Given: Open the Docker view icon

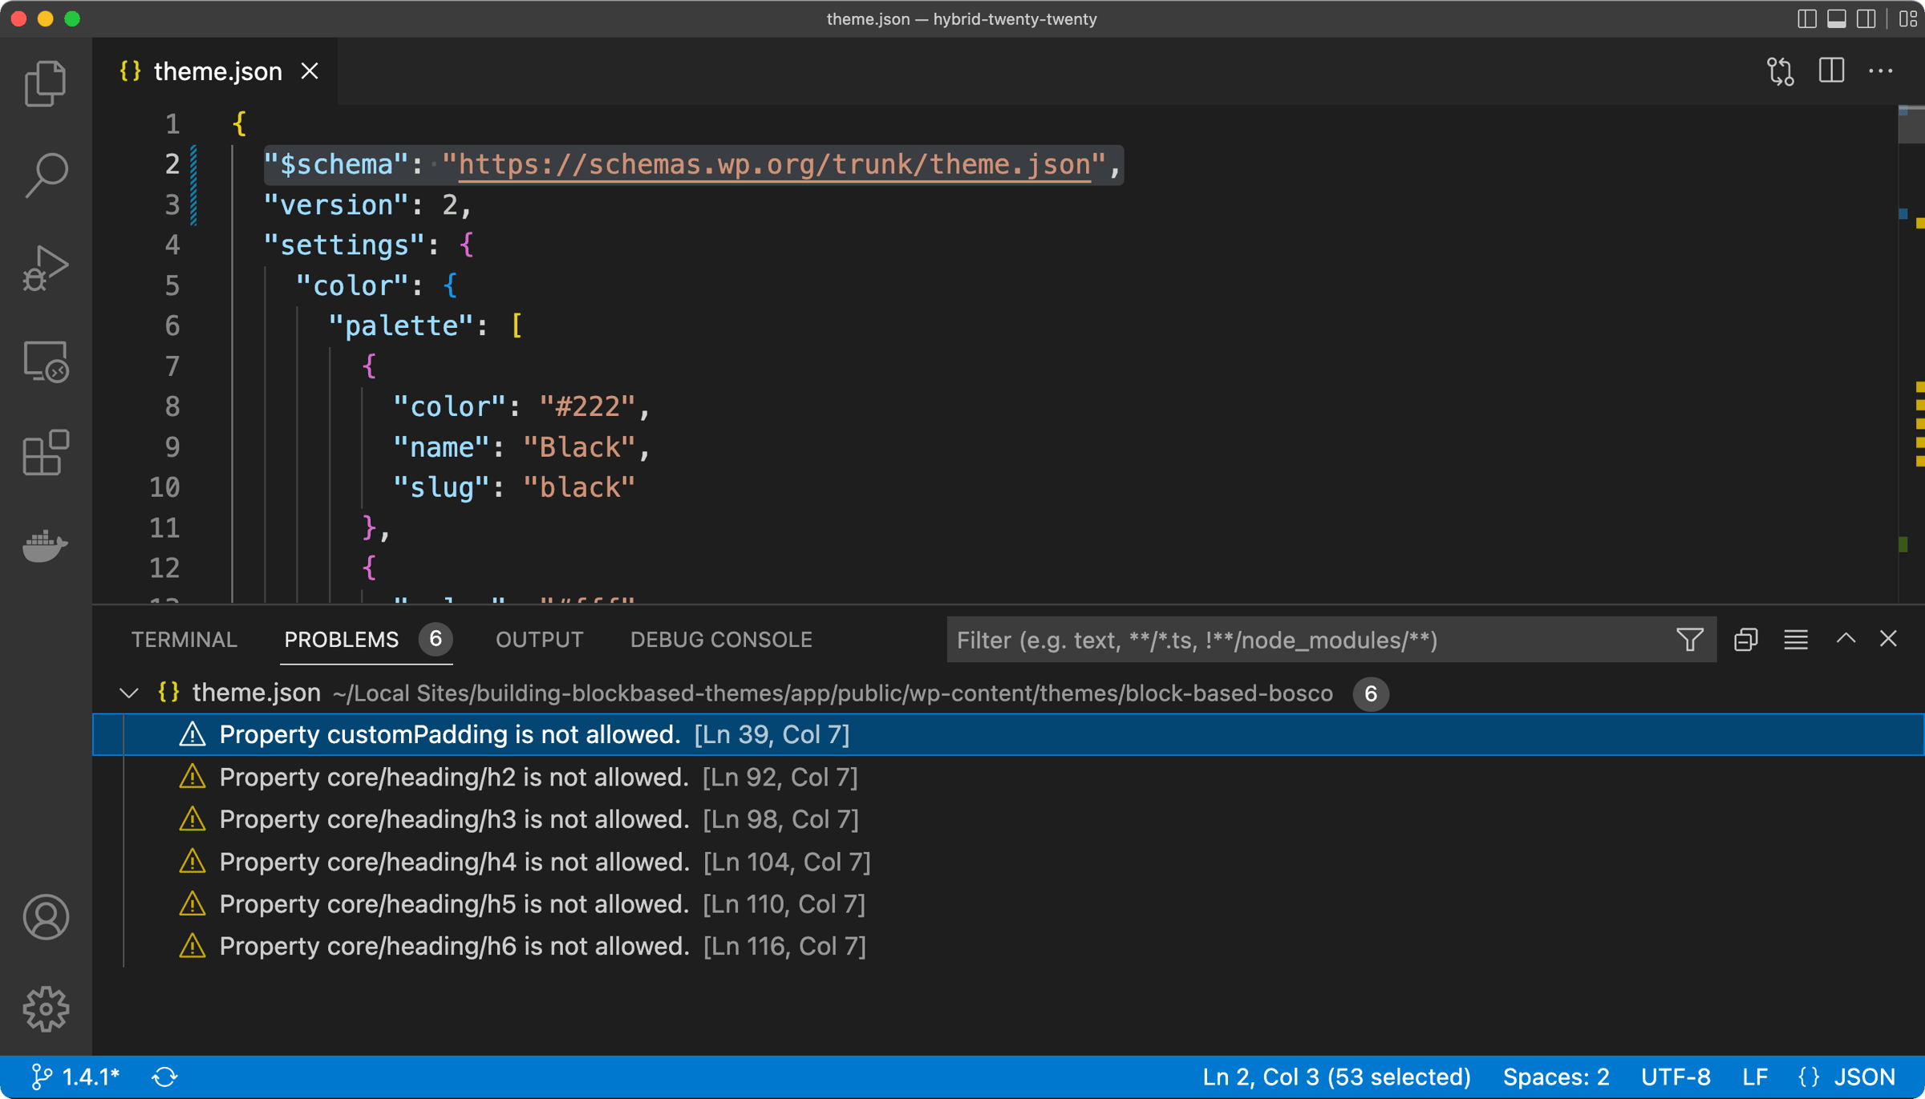Looking at the screenshot, I should click(45, 546).
